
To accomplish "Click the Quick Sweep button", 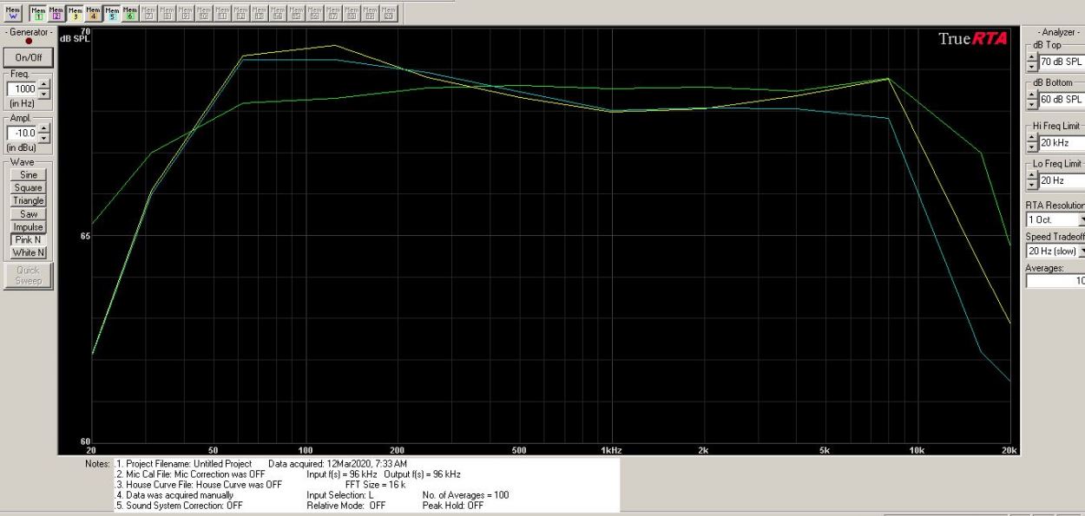I will (x=29, y=275).
